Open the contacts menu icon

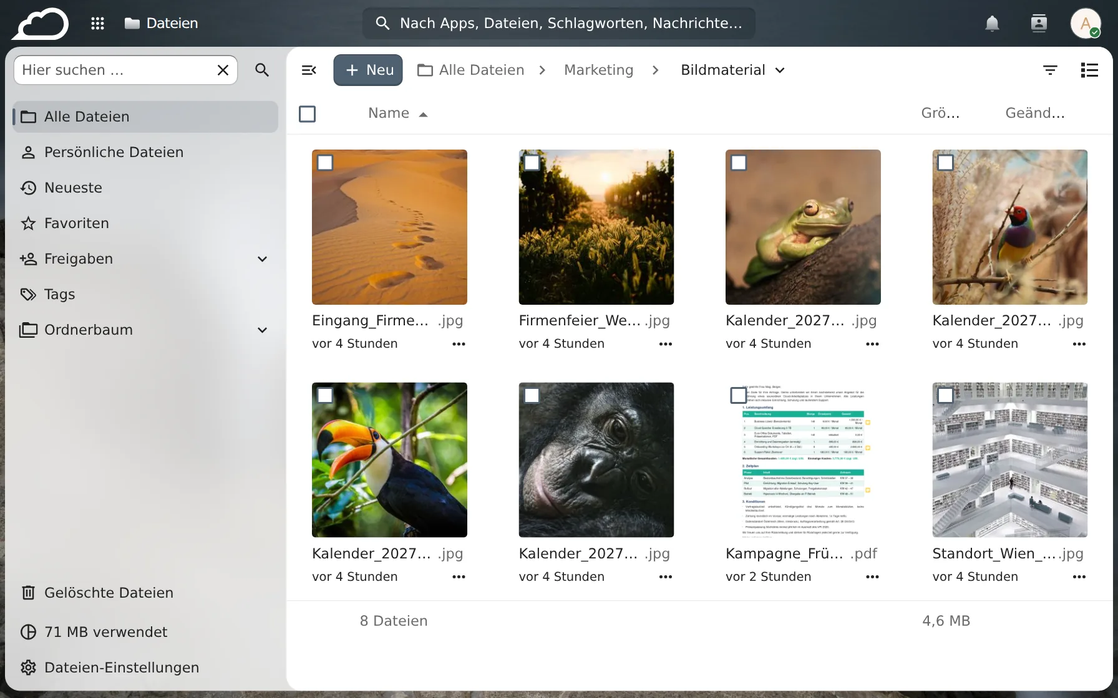coord(1039,24)
